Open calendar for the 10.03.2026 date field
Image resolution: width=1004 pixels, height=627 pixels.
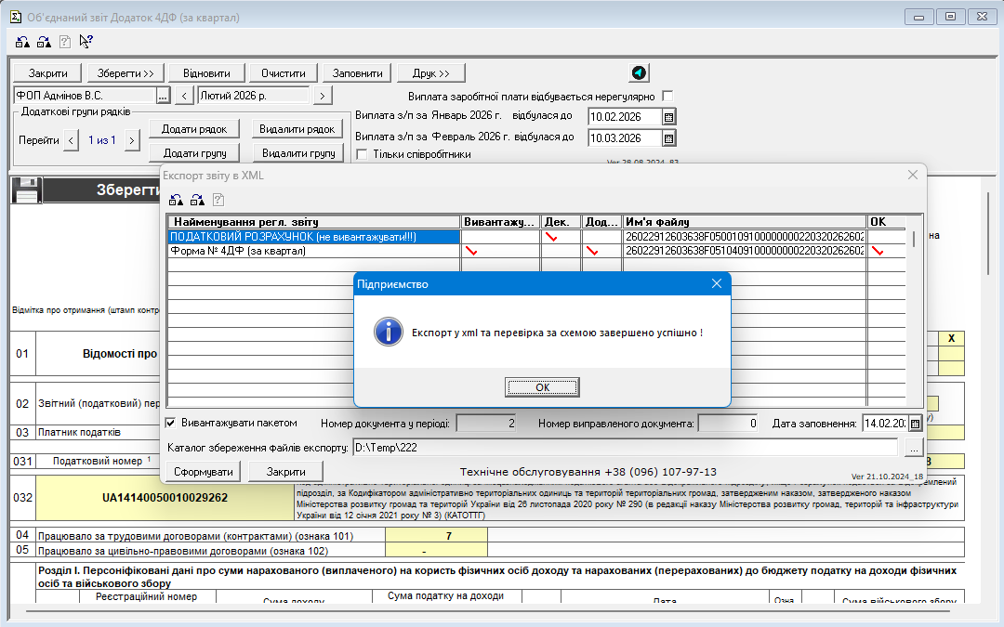click(668, 137)
